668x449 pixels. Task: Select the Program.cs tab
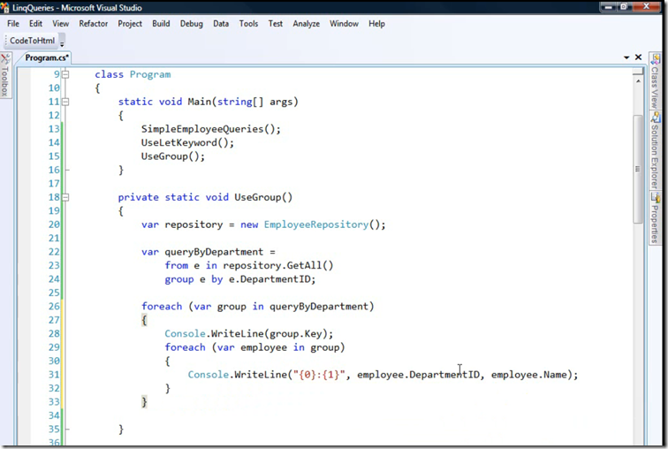point(47,57)
